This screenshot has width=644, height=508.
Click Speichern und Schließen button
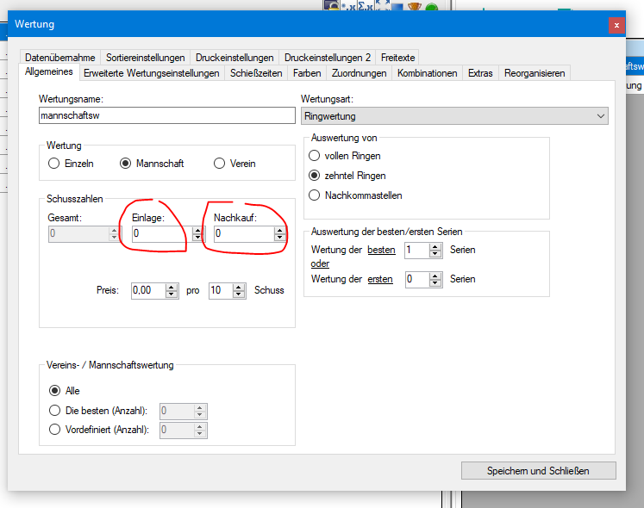coord(538,470)
